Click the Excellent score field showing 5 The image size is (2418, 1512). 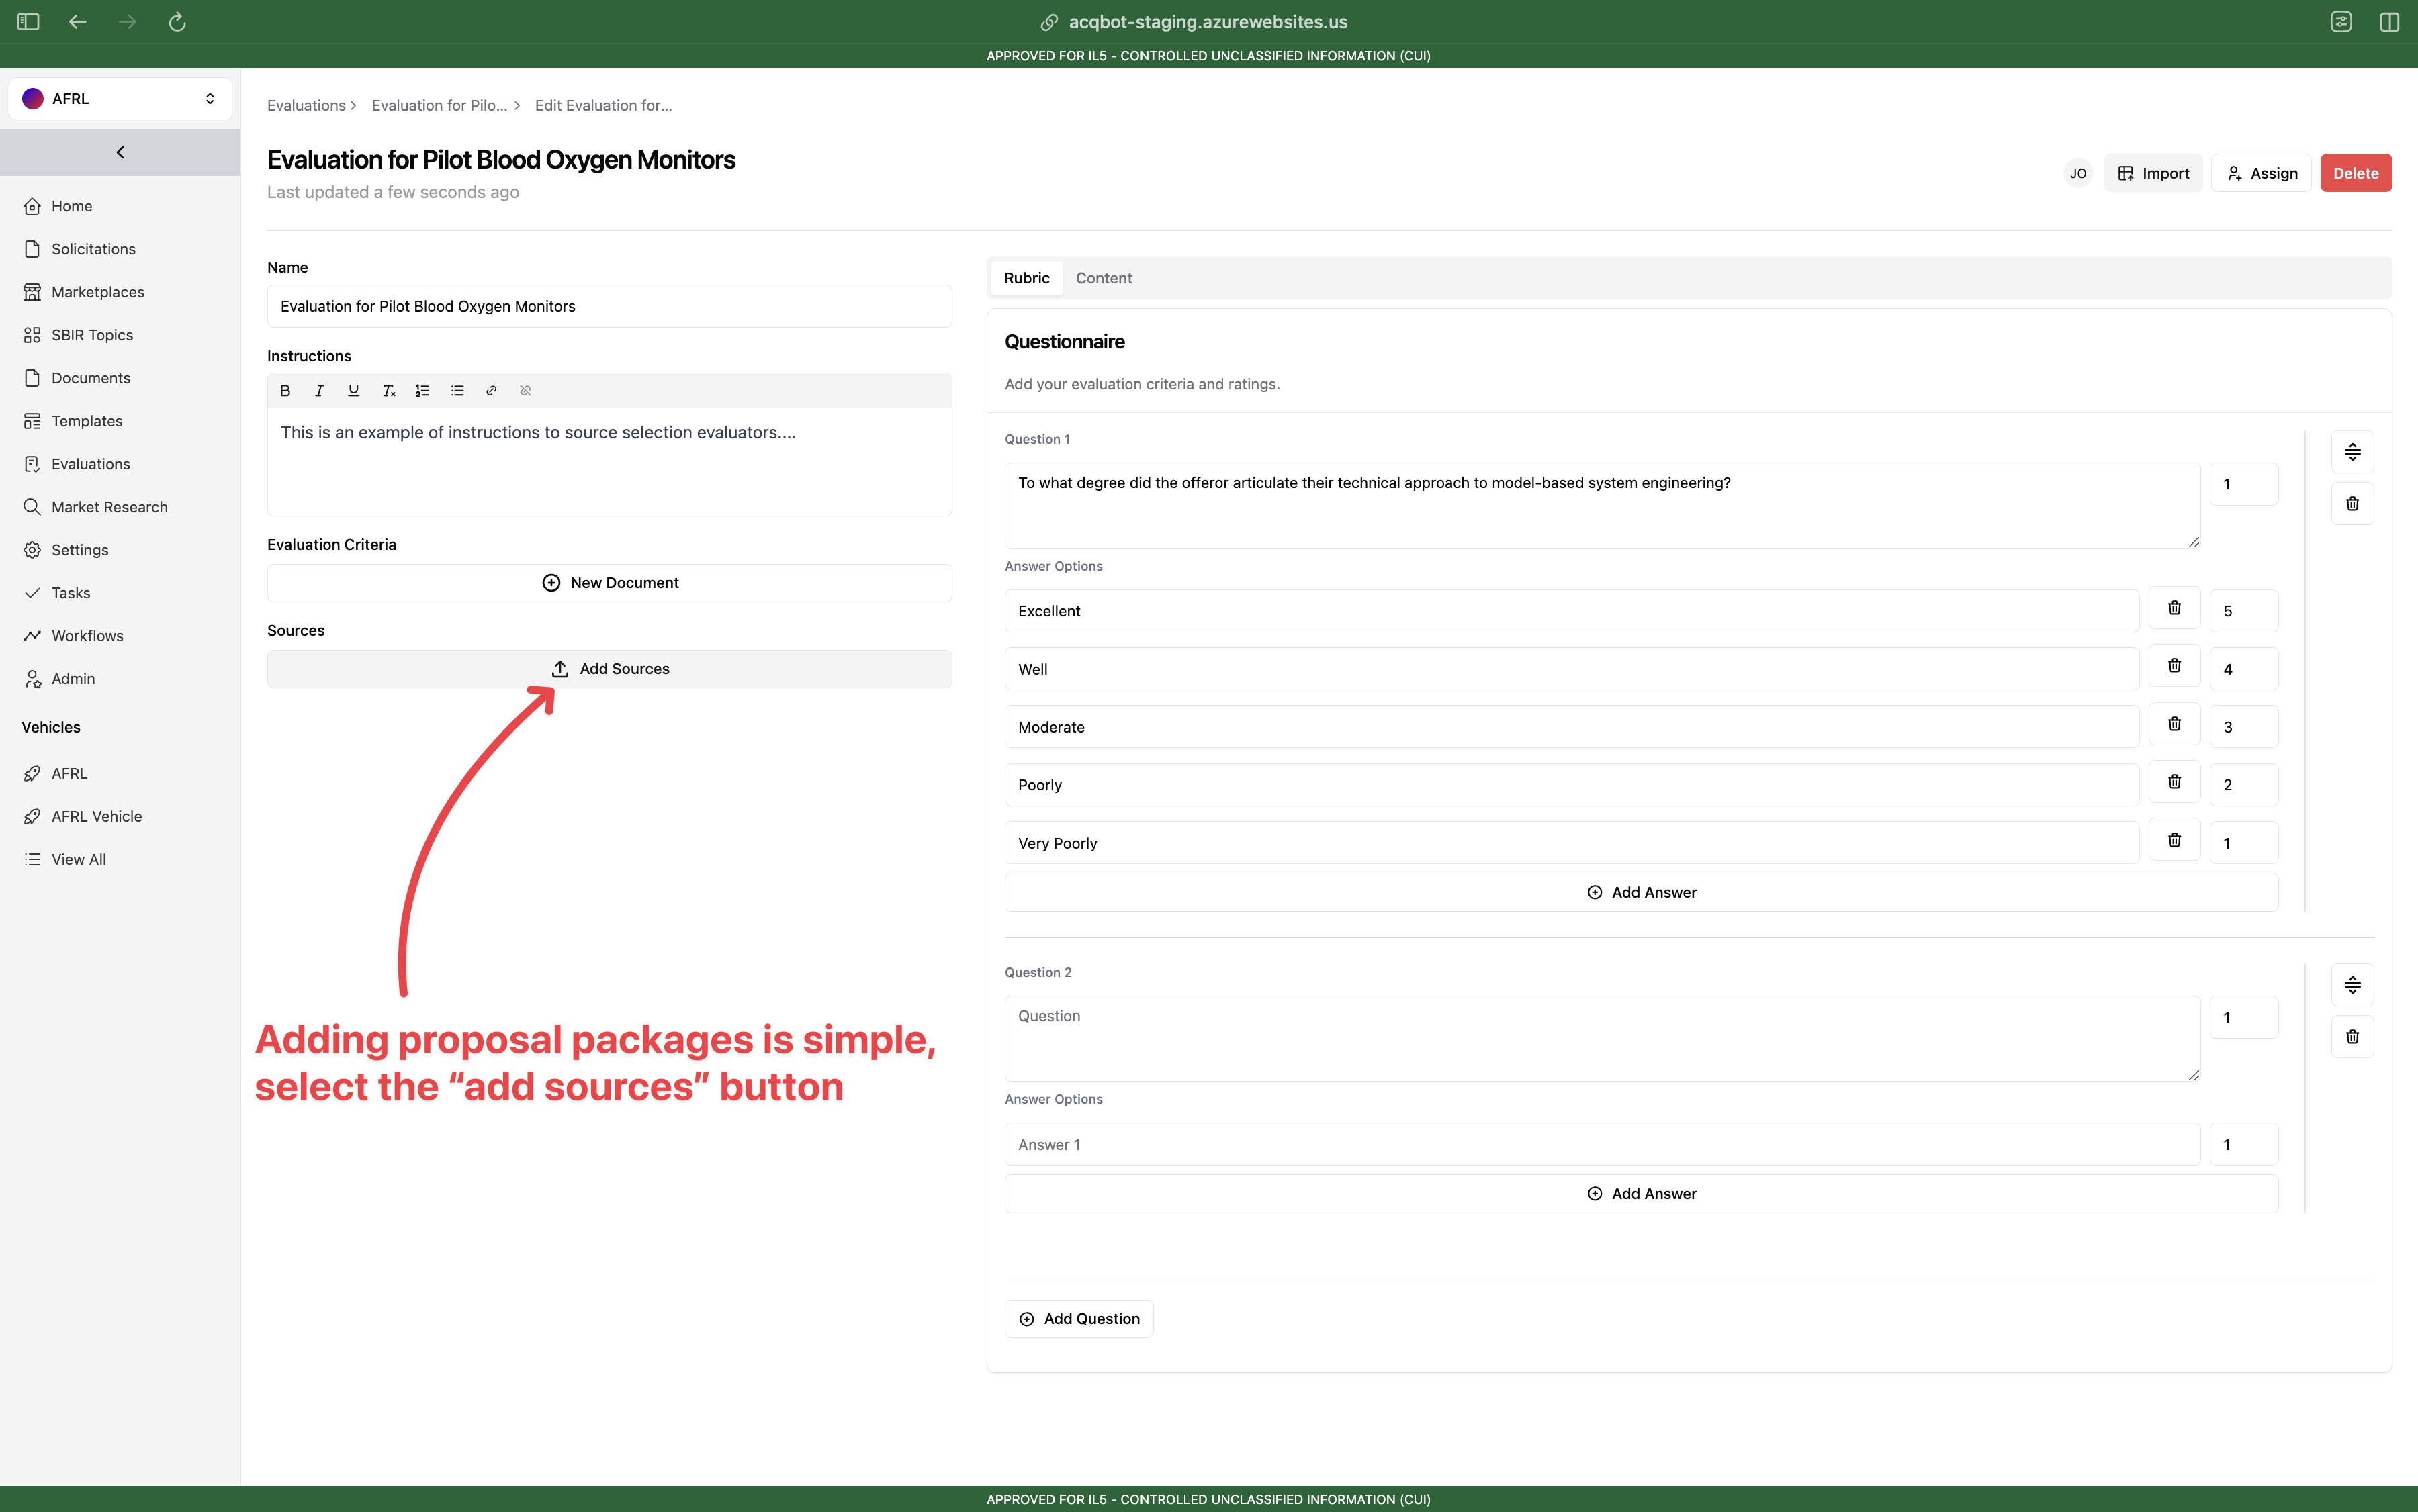(2243, 611)
